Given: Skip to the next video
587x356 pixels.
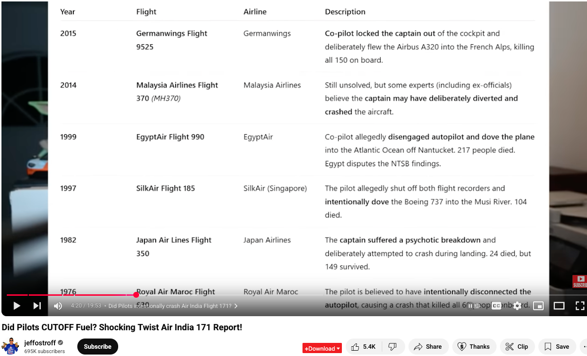Looking at the screenshot, I should pyautogui.click(x=37, y=305).
